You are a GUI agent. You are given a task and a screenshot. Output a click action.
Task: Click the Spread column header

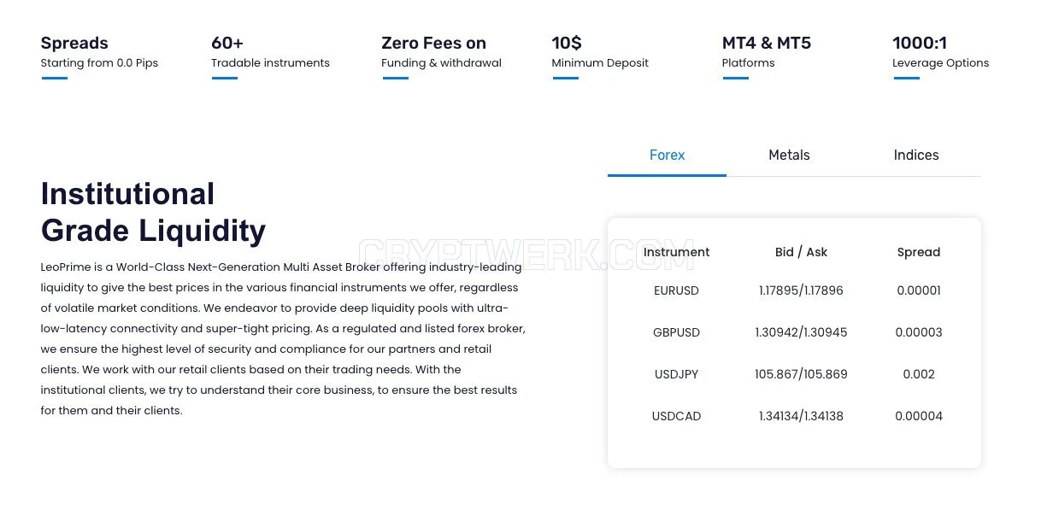(919, 252)
